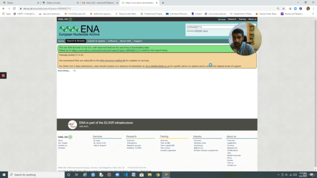Click the Windows Search for anything box
Viewport: 317px width, 178px height.
click(x=36, y=175)
